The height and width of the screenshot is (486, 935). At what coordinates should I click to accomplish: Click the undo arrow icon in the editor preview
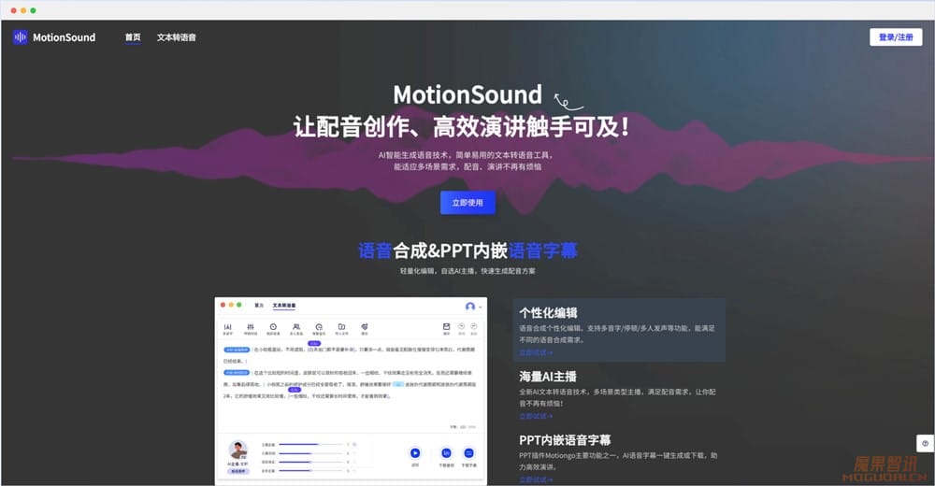tap(461, 328)
